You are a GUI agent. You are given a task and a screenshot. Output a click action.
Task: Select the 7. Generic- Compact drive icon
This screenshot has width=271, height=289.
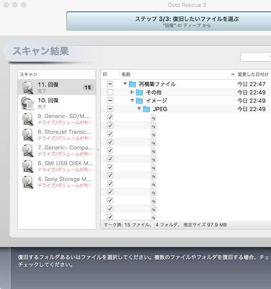point(28,150)
